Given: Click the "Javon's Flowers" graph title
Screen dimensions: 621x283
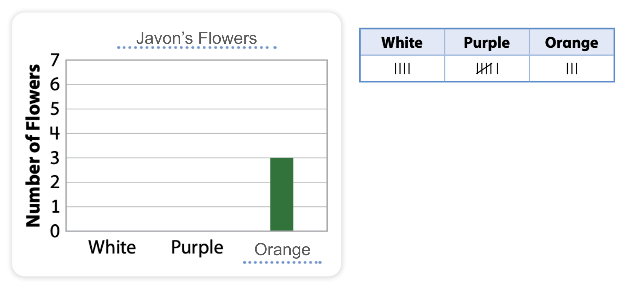Looking at the screenshot, I should [x=196, y=38].
